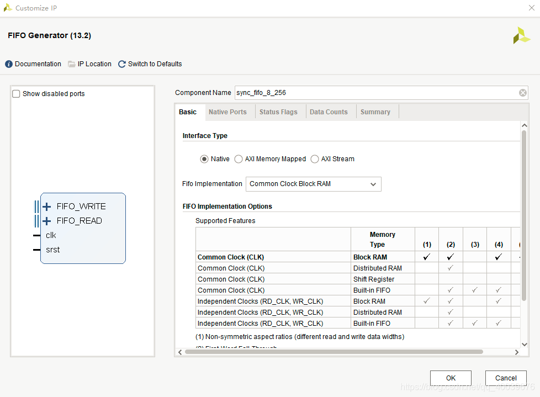Select the Shift Register memory type cell
This screenshot has width=540, height=397.
(x=383, y=279)
